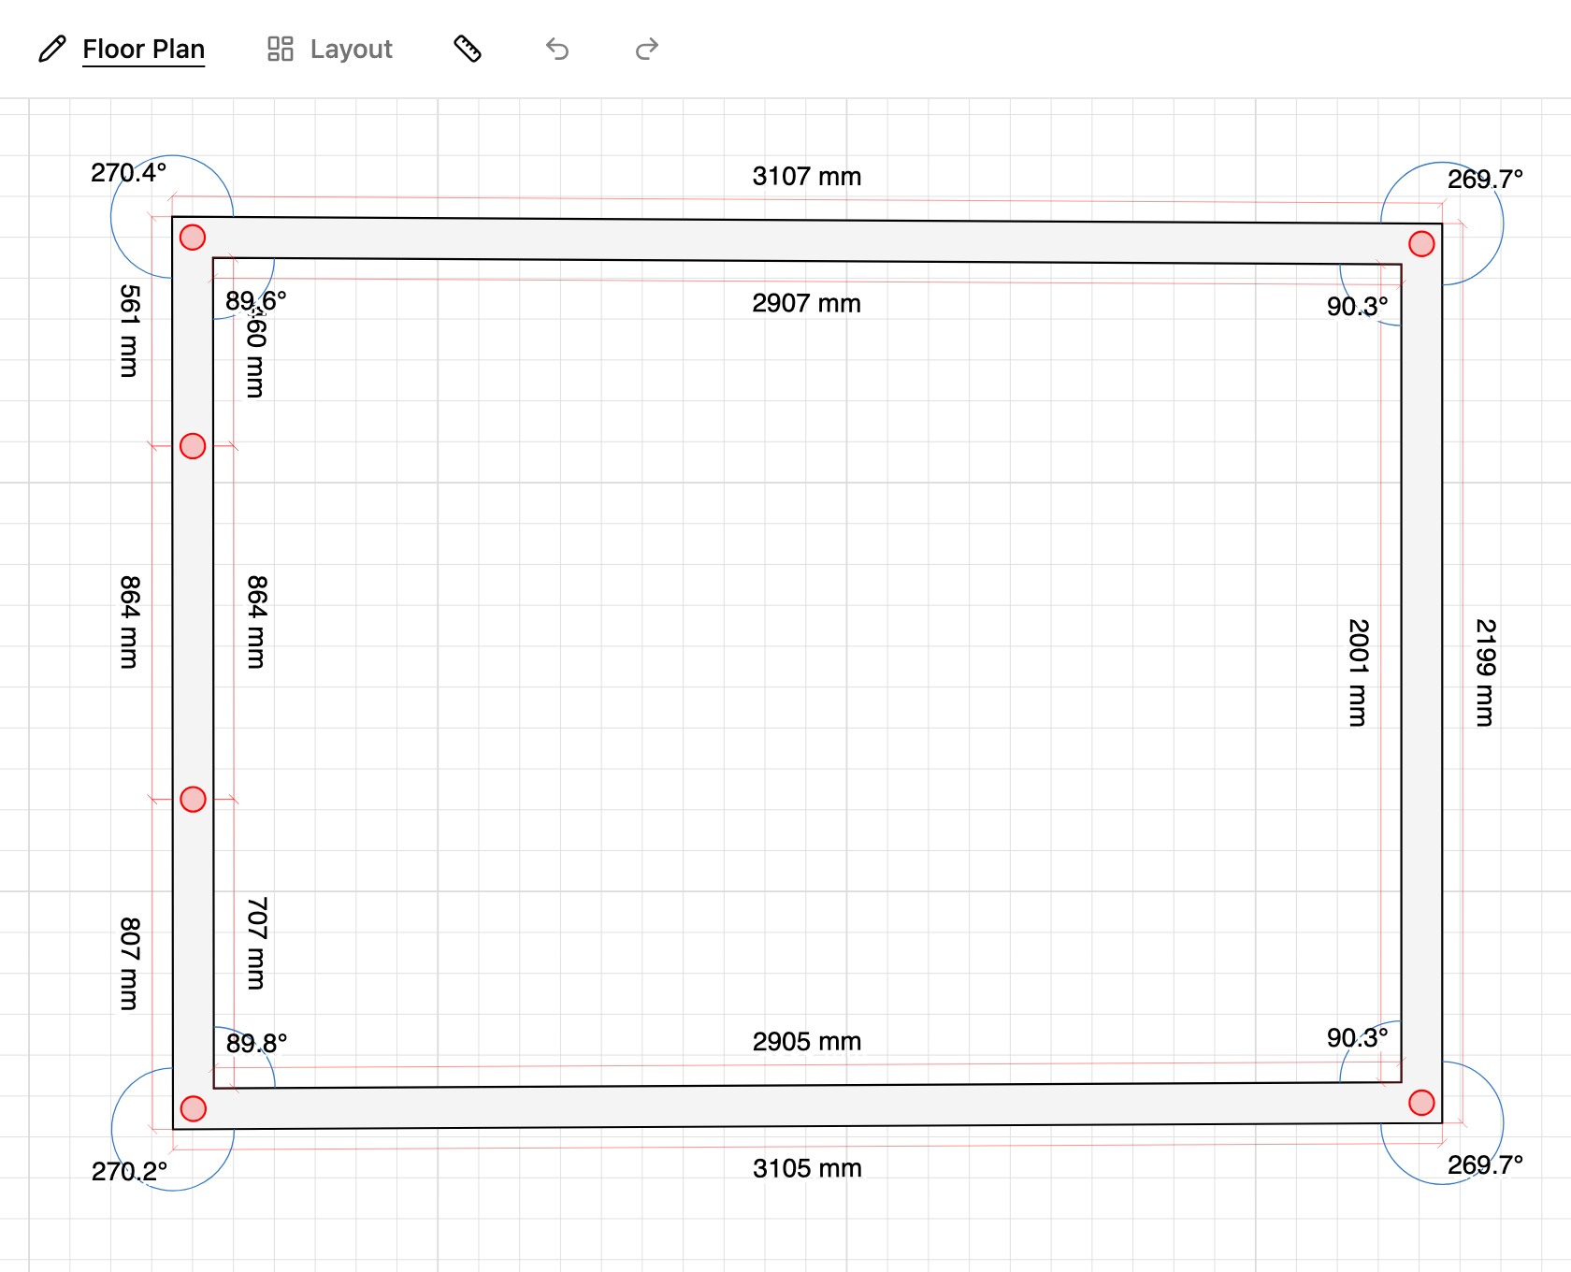Click the 2907 mm inner top dimension

point(807,303)
